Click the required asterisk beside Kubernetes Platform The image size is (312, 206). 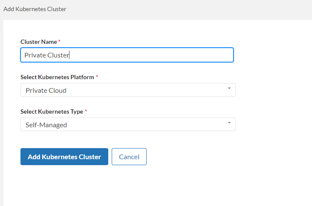(97, 77)
